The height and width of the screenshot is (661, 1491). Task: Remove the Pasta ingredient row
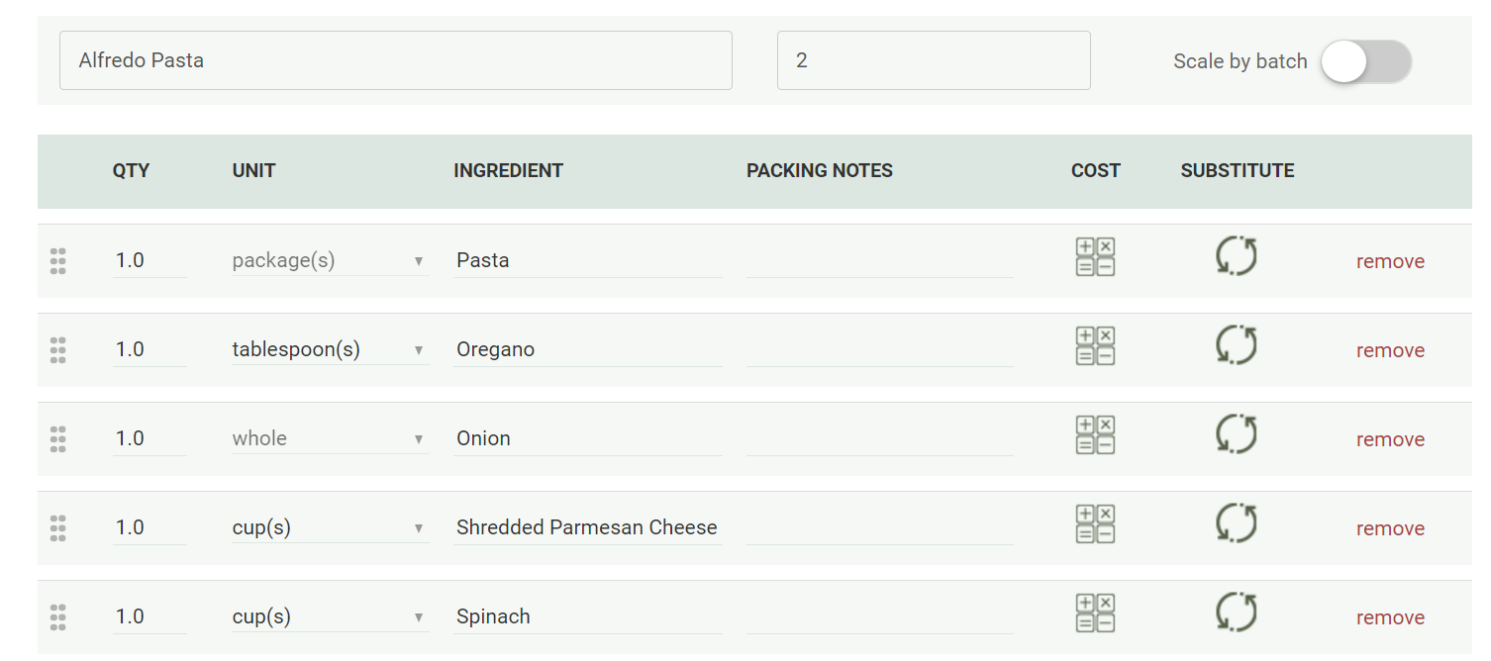pyautogui.click(x=1390, y=261)
